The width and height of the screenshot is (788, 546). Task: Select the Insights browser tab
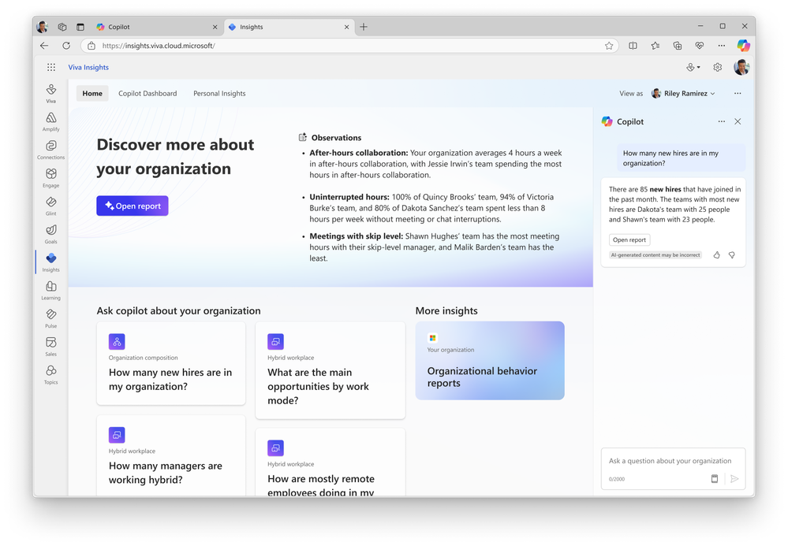coord(289,27)
